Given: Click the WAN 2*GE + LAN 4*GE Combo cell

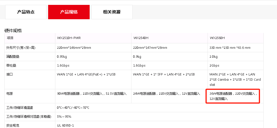Looking at the screenshot, I should click(235, 79).
